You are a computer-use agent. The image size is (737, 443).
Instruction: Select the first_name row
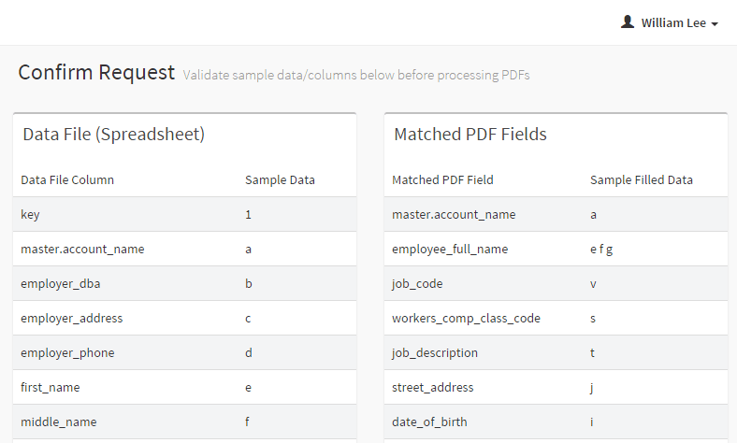(x=185, y=387)
